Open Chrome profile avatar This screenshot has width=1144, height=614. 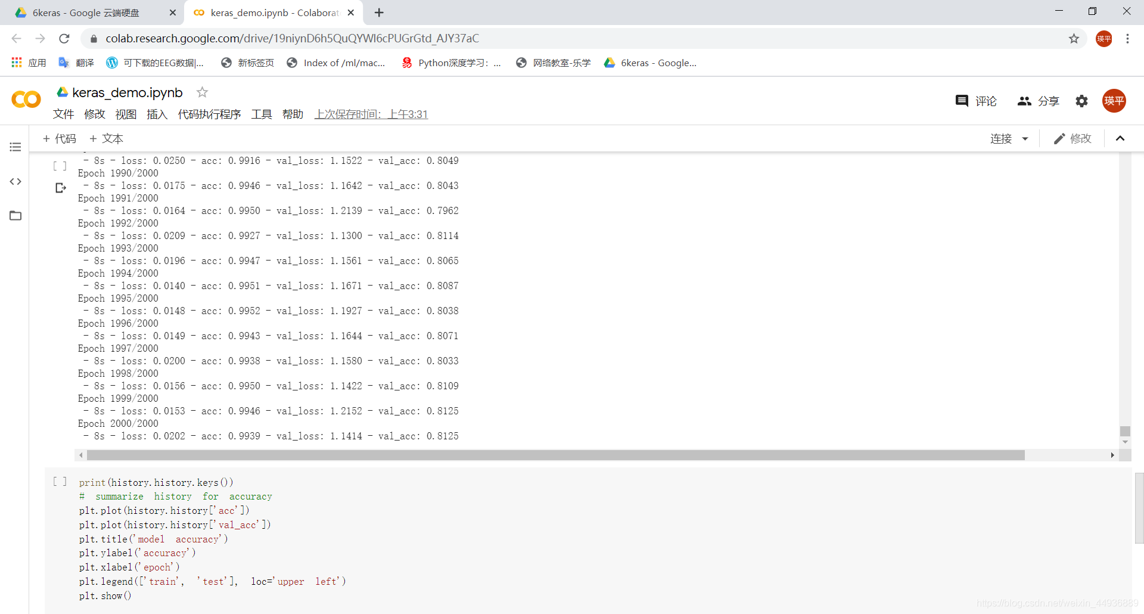pyautogui.click(x=1103, y=39)
